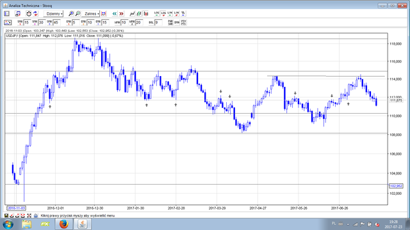Open Windows Start menu
Viewport: 410px width, 230px height.
8,224
